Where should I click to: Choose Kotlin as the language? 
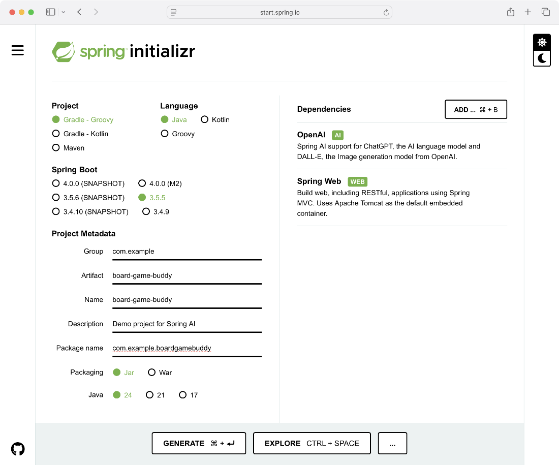coord(215,119)
